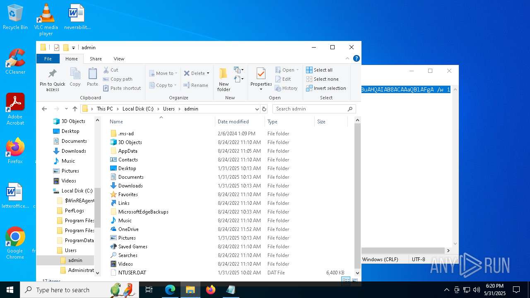Click Edit in the Open group
This screenshot has width=530, height=298.
(283, 79)
